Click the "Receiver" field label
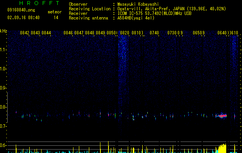Screen dimensions: 242x153 coord(78,13)
